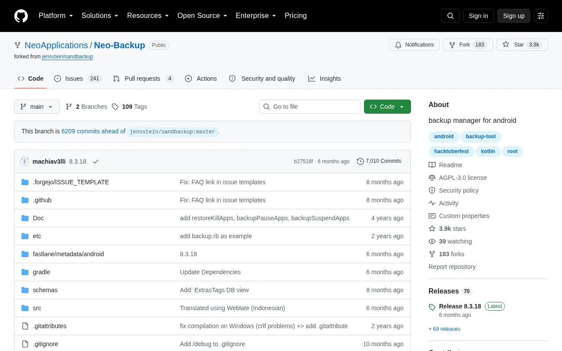
Task: Click the gradle folder icon
Action: click(x=25, y=272)
